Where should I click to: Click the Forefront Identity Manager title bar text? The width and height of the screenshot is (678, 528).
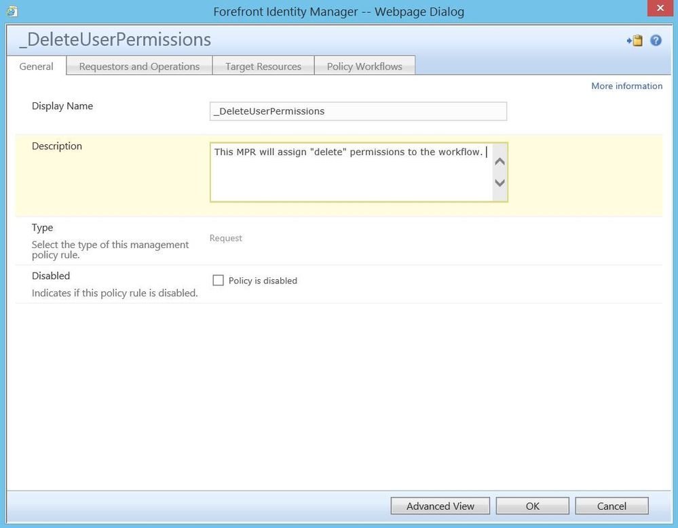[339, 12]
